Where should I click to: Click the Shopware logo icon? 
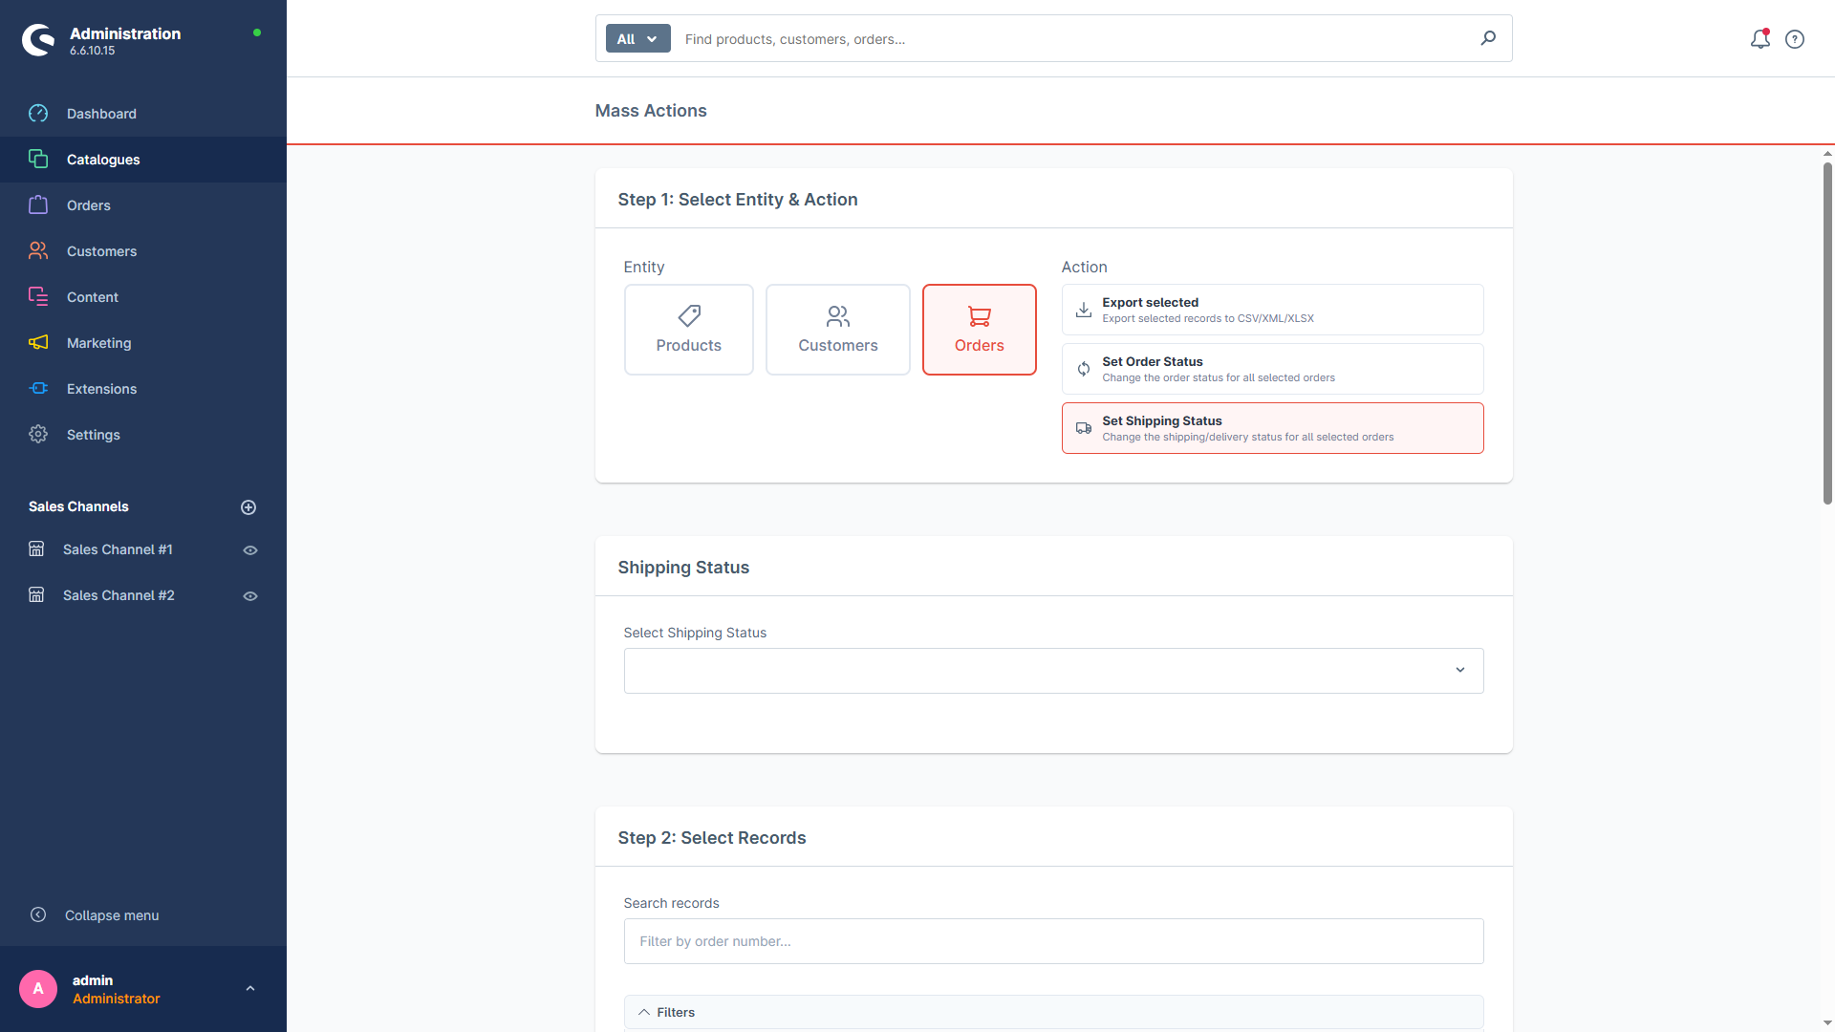coord(39,40)
